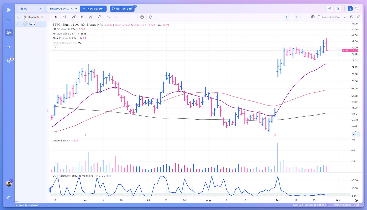Click the ESTC 79.07 price label
The height and width of the screenshot is (210, 367).
coord(350,50)
